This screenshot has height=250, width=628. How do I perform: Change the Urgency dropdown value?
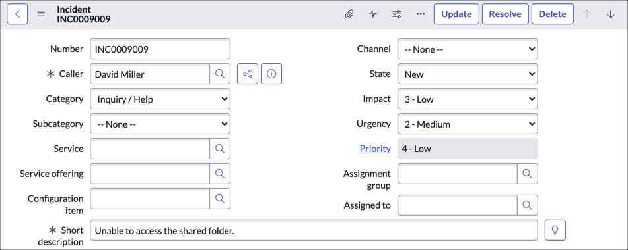(468, 124)
